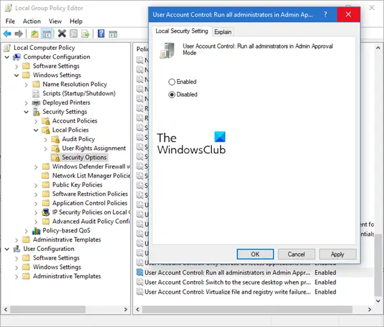Click the OK button
The height and width of the screenshot is (327, 384).
point(255,254)
